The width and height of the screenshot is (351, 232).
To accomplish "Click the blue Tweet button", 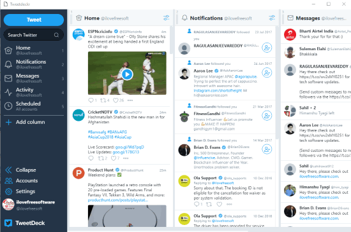I will pos(34,20).
